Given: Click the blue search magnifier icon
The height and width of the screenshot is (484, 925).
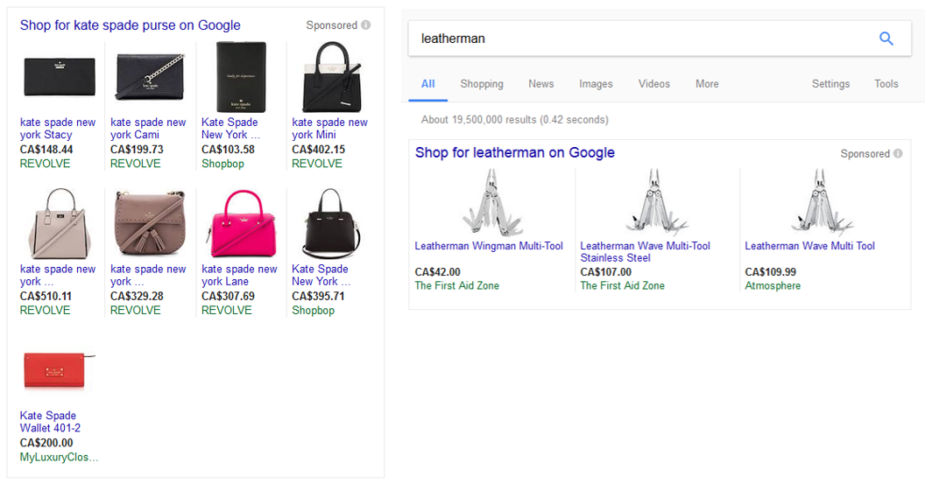Looking at the screenshot, I should [x=886, y=39].
